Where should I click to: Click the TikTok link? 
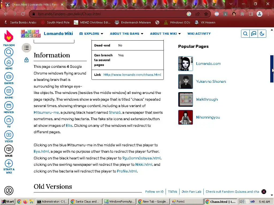pos(173,192)
